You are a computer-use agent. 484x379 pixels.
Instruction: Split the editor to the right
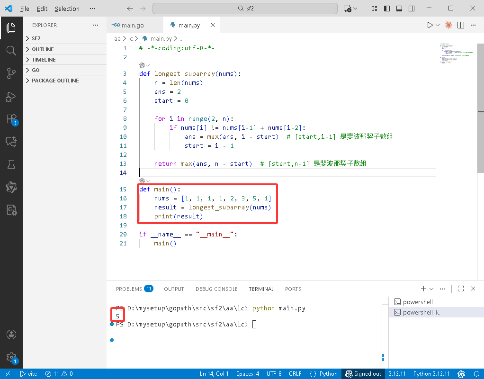pos(461,25)
